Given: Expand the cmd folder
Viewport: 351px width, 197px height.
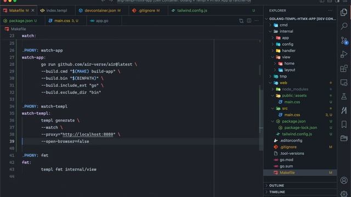Looking at the screenshot, I should [284, 25].
